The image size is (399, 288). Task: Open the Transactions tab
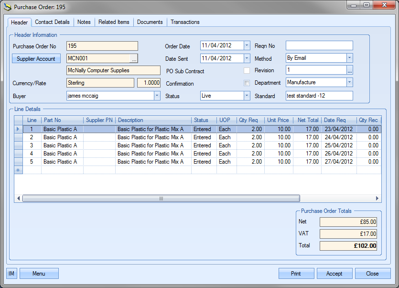tap(185, 22)
